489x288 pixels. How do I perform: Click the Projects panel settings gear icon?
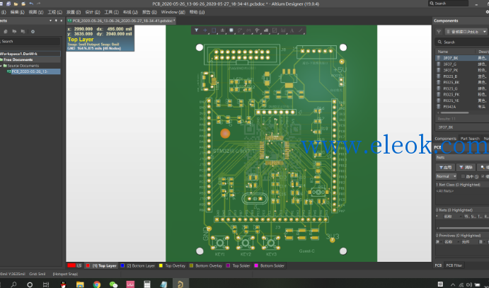[33, 31]
